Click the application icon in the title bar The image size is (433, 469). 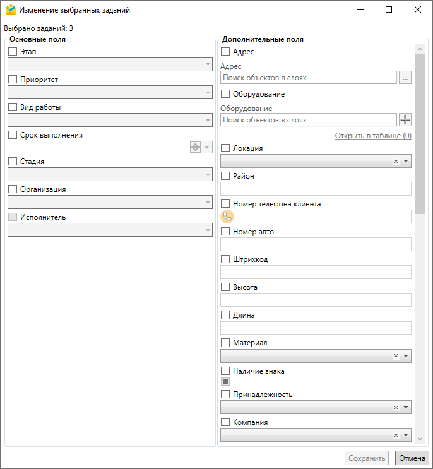point(11,10)
